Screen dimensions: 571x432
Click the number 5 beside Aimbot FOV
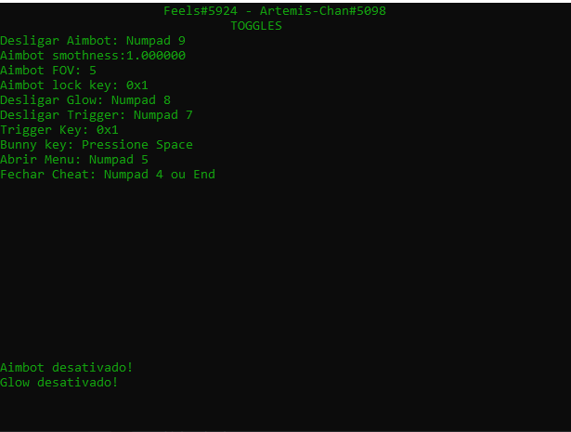coord(93,71)
